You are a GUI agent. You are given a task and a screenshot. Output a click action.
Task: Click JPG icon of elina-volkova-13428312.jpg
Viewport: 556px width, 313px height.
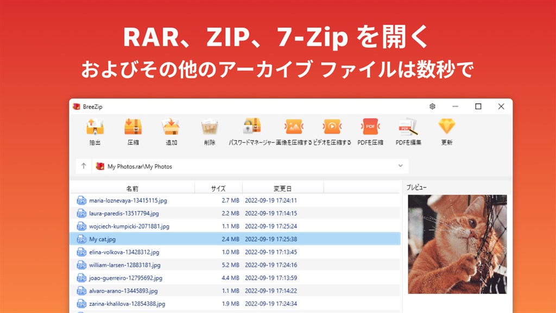click(81, 252)
